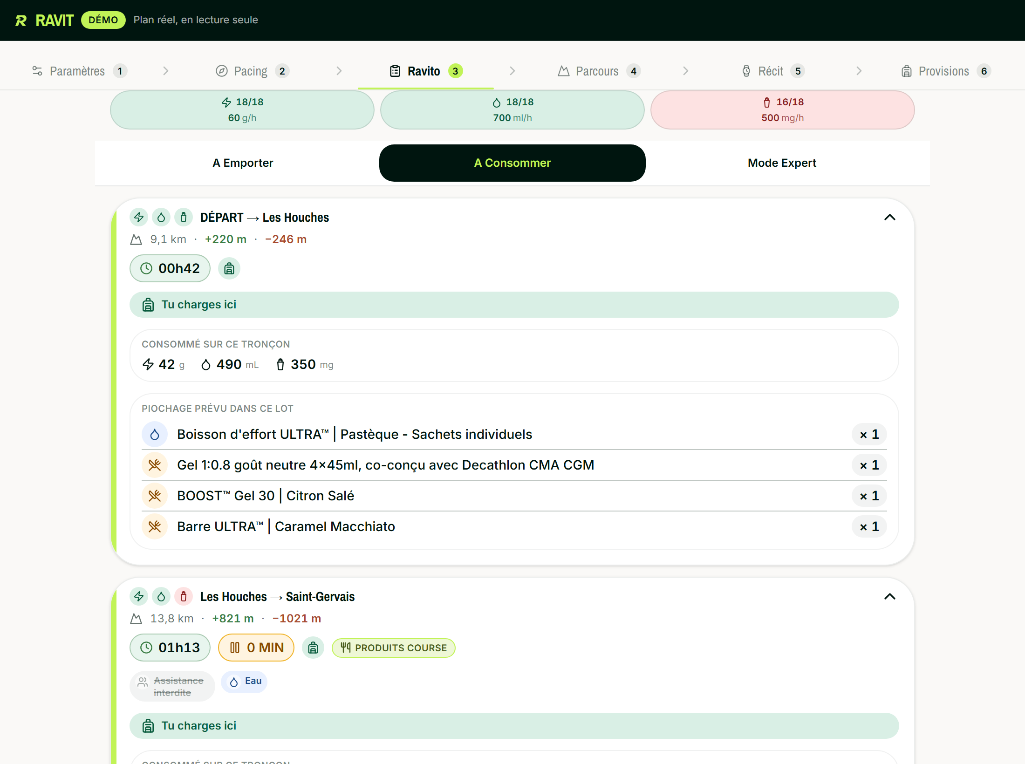Click the 18/18 700 ml/h hydration pill
Viewport: 1025px width, 764px height.
tap(512, 110)
